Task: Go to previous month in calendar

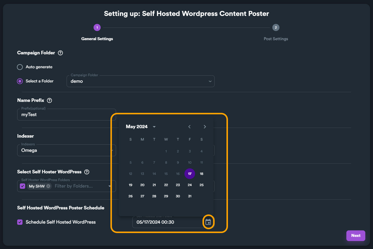Action: tap(189, 127)
